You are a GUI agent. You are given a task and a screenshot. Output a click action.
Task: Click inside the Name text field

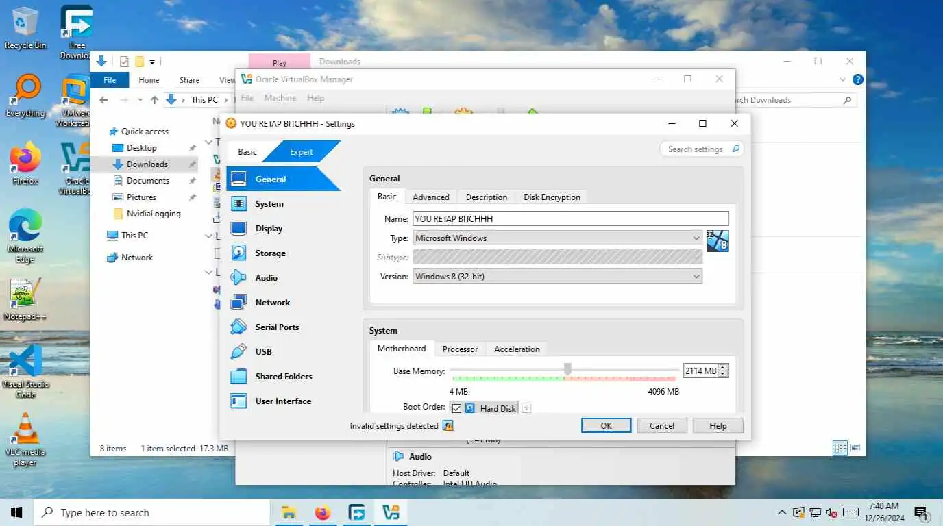(x=570, y=218)
